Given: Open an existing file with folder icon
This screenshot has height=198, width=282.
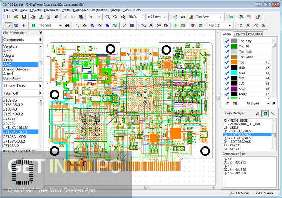Looking at the screenshot, I should click(x=16, y=17).
